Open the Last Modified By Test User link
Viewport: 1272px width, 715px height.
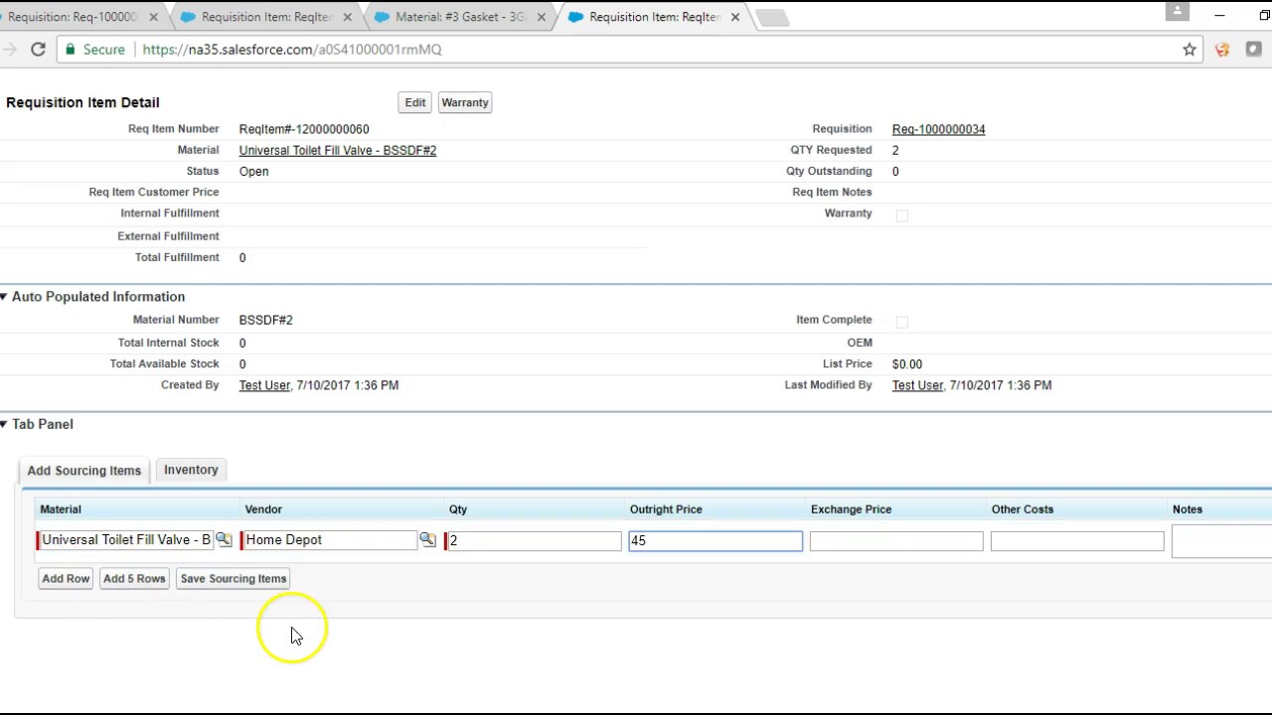(x=917, y=385)
